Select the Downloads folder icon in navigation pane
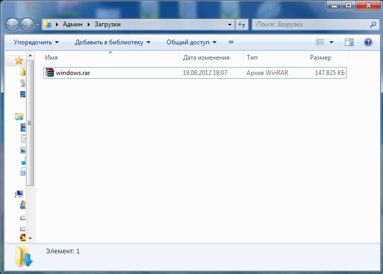Screen dimensions: 383x274 [23, 72]
